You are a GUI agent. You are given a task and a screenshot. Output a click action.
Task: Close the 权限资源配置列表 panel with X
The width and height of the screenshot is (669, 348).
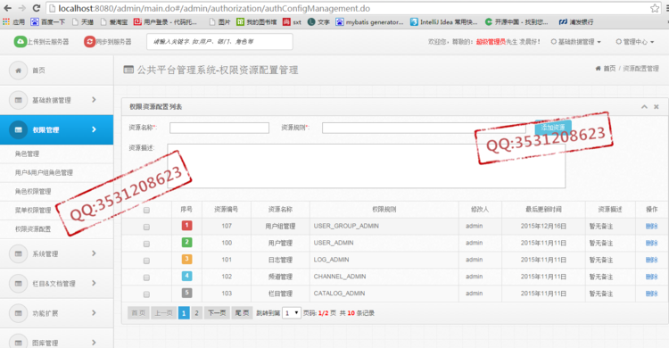pos(657,107)
